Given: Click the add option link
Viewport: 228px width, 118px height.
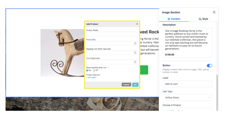Looking at the screenshot, I should tap(91, 78).
